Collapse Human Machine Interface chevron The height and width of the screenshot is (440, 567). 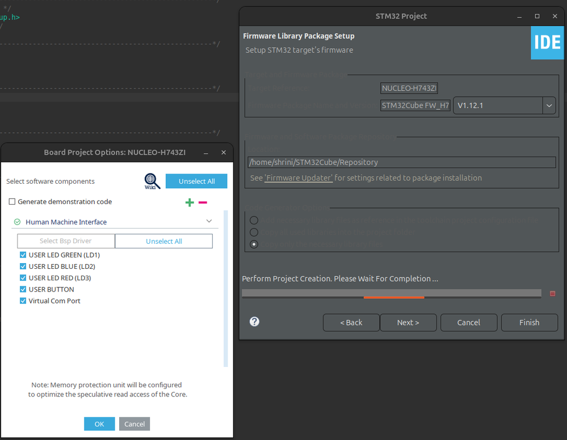click(209, 221)
